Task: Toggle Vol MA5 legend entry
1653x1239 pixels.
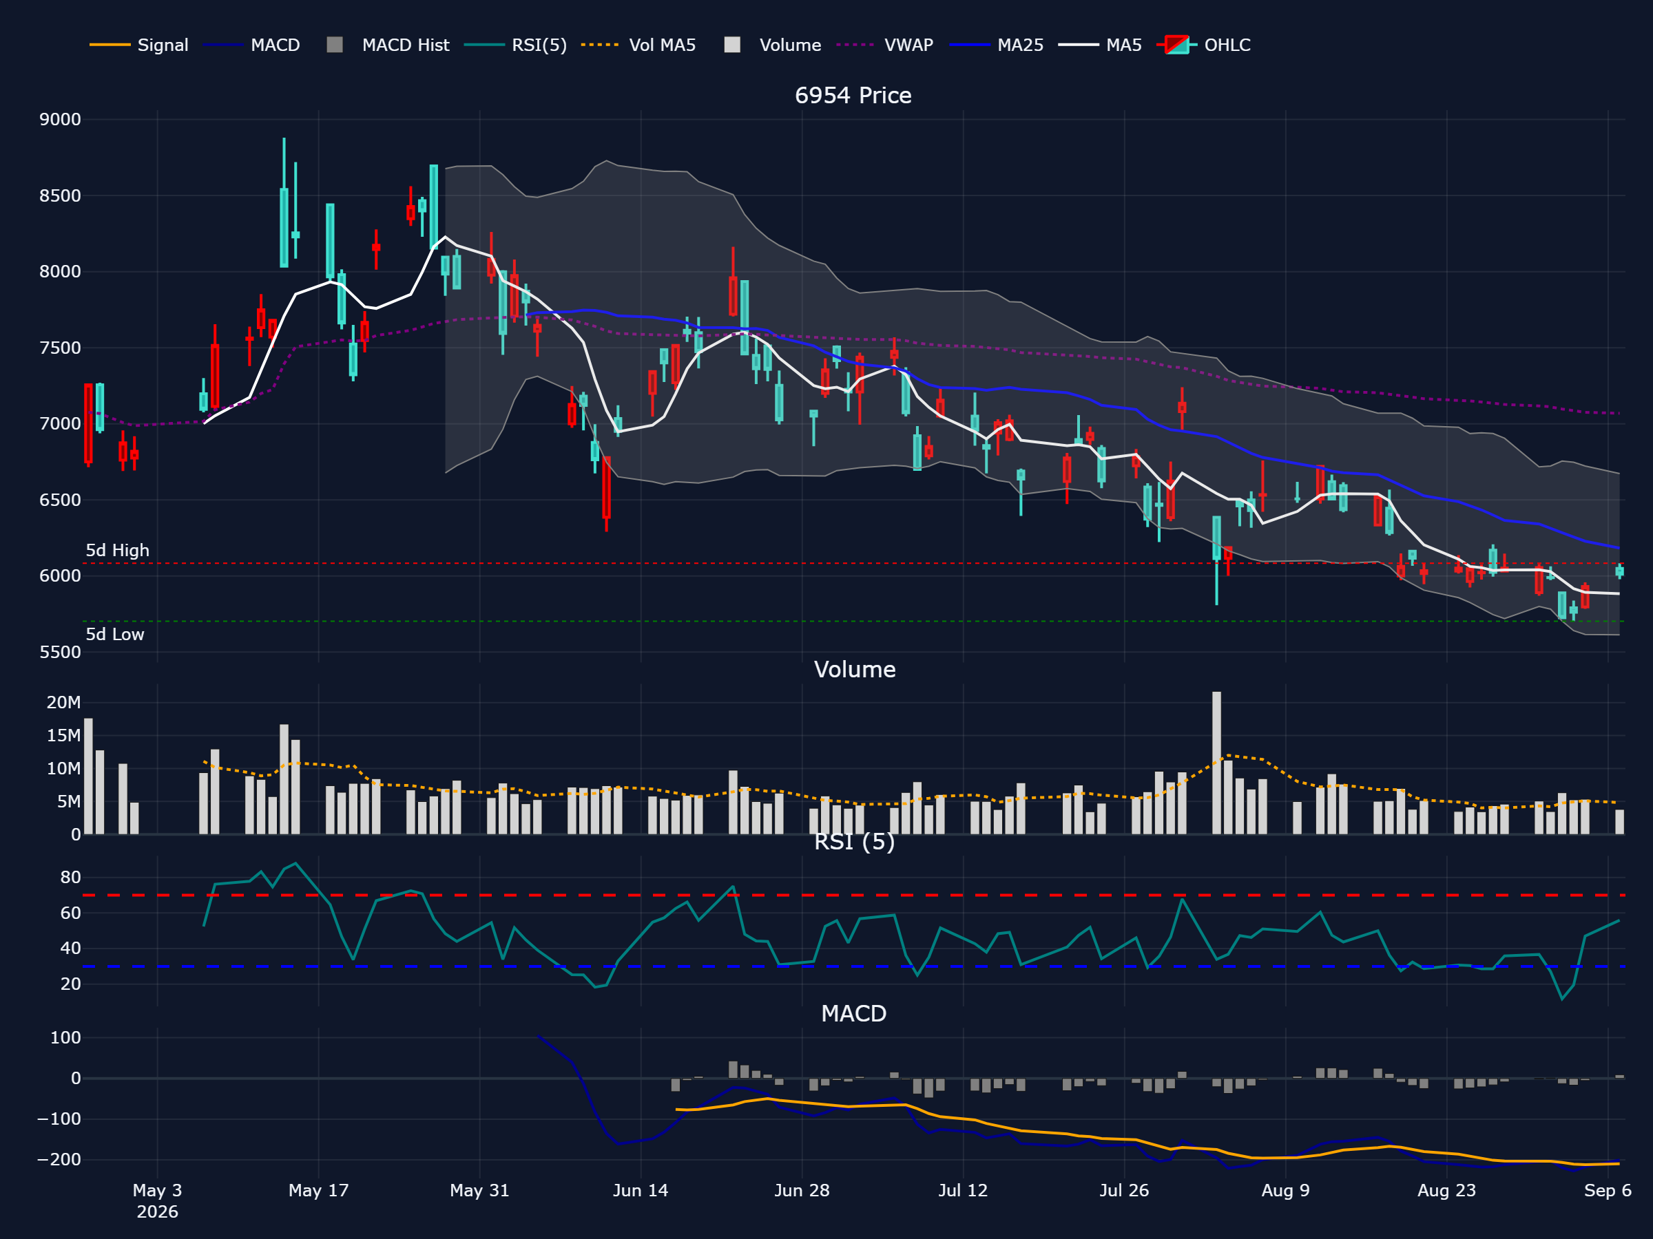Action: [x=638, y=45]
